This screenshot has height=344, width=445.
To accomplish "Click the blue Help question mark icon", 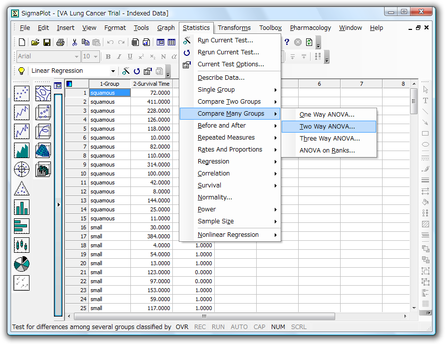I will (x=287, y=42).
